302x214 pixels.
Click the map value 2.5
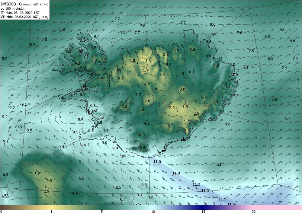[x=132, y=60]
